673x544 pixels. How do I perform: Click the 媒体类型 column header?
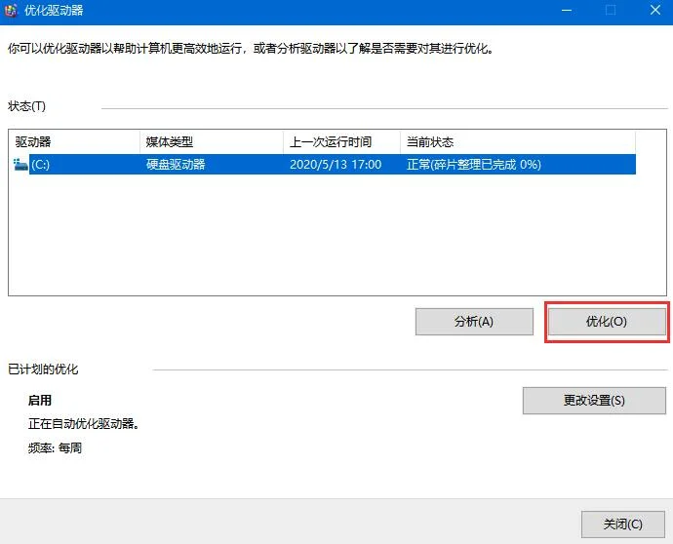click(x=212, y=142)
